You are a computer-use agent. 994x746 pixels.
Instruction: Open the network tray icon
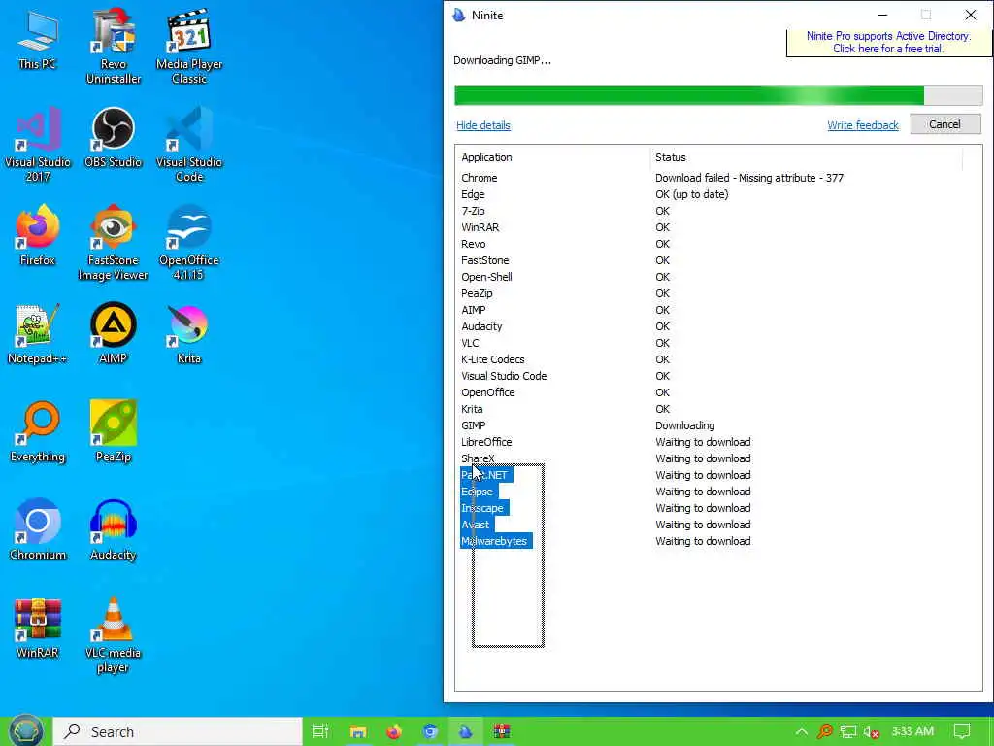(x=848, y=731)
